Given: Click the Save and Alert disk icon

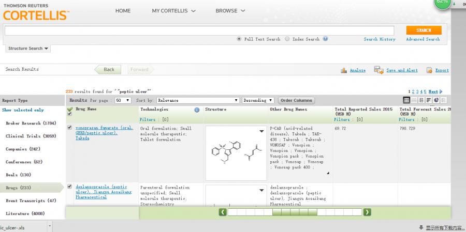Looking at the screenshot, I should point(378,70).
